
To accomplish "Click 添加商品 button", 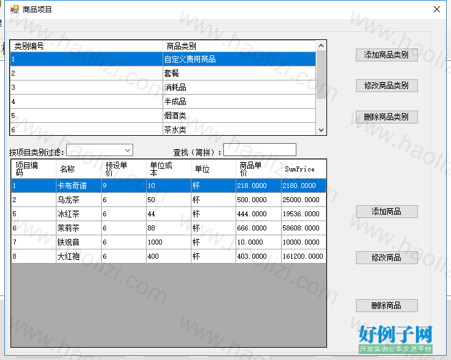I will [x=387, y=212].
